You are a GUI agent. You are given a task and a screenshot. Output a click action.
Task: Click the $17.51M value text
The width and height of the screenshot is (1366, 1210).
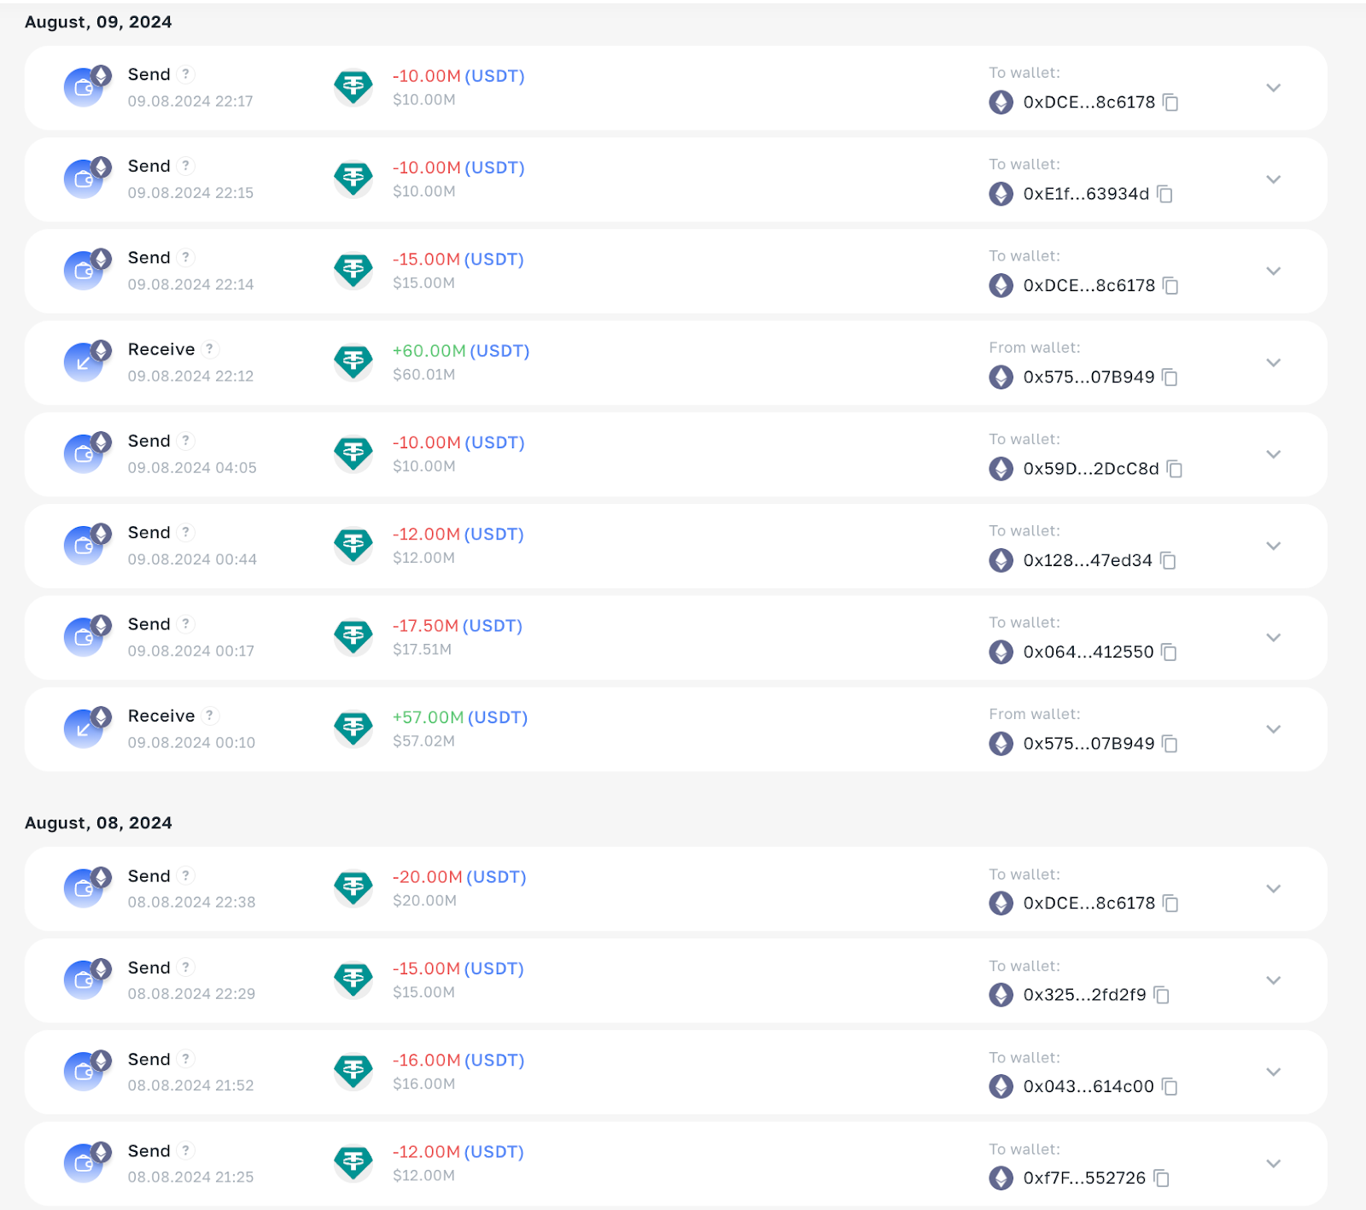tap(422, 650)
